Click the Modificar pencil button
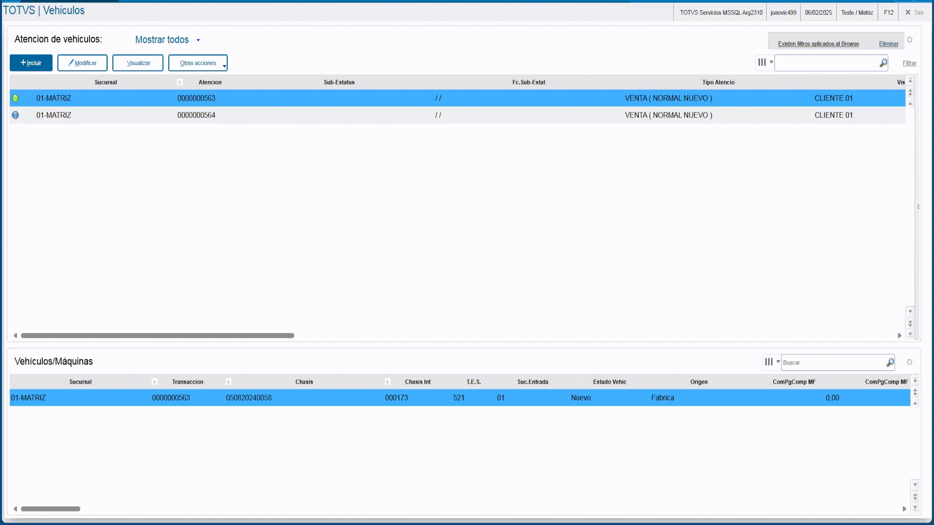Viewport: 934px width, 525px height. pyautogui.click(x=82, y=63)
